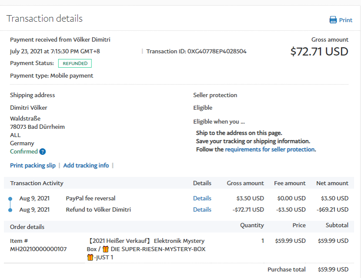Click the $72.71 USD gross amount
The width and height of the screenshot is (361, 278).
tap(319, 52)
